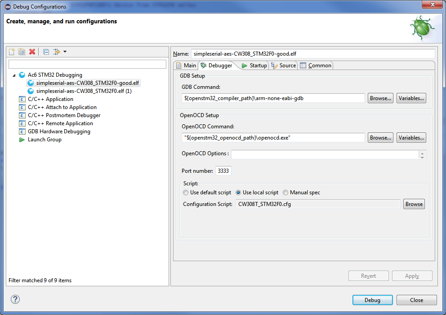Open the help question mark icon
This screenshot has height=315, width=446.
pyautogui.click(x=15, y=299)
